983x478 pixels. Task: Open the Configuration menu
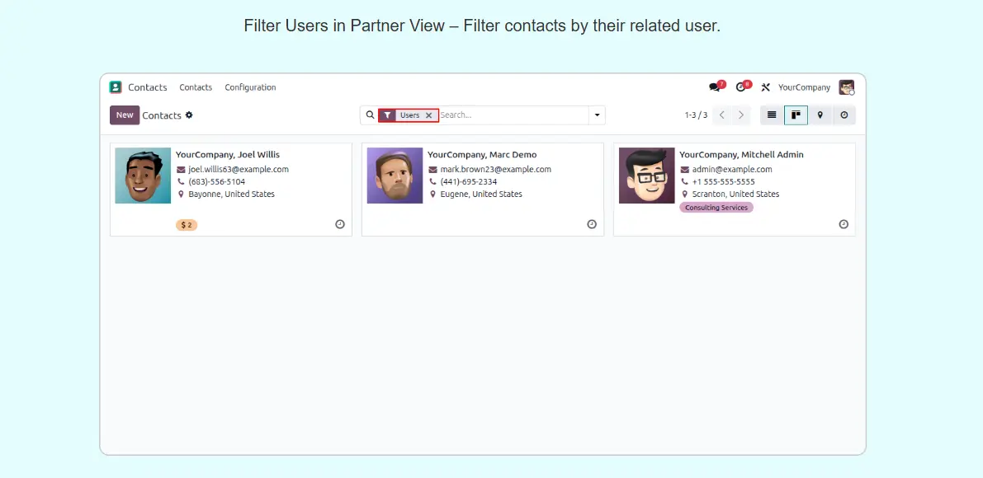pos(250,87)
